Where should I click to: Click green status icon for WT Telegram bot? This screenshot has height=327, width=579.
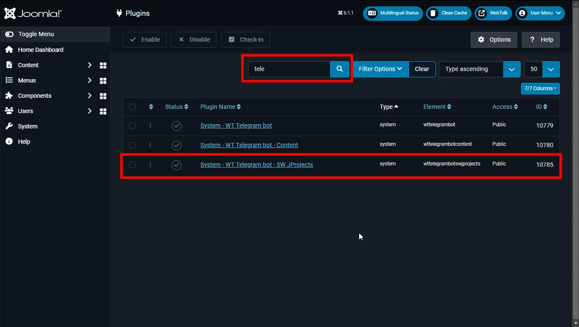[x=176, y=126]
